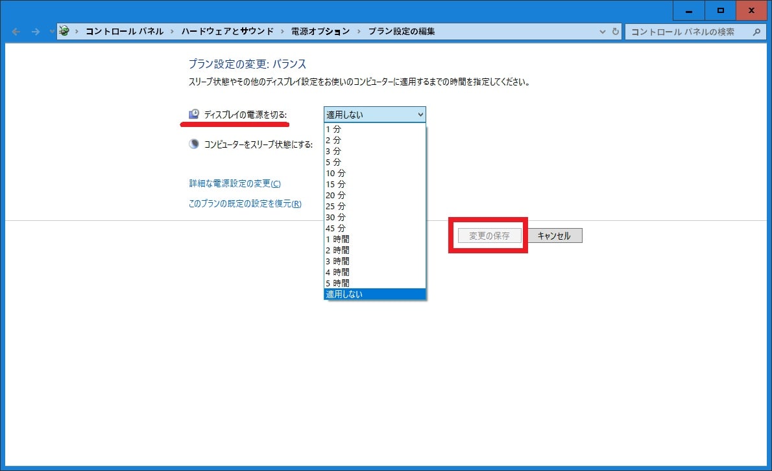
Task: Close the window
Action: (752, 11)
